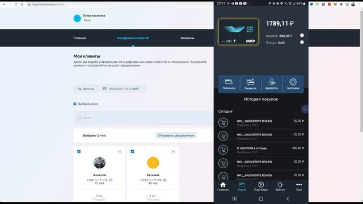Click the info icon next to Кешбэк
Image resolution: width=363 pixels, height=204 pixels.
(302, 35)
